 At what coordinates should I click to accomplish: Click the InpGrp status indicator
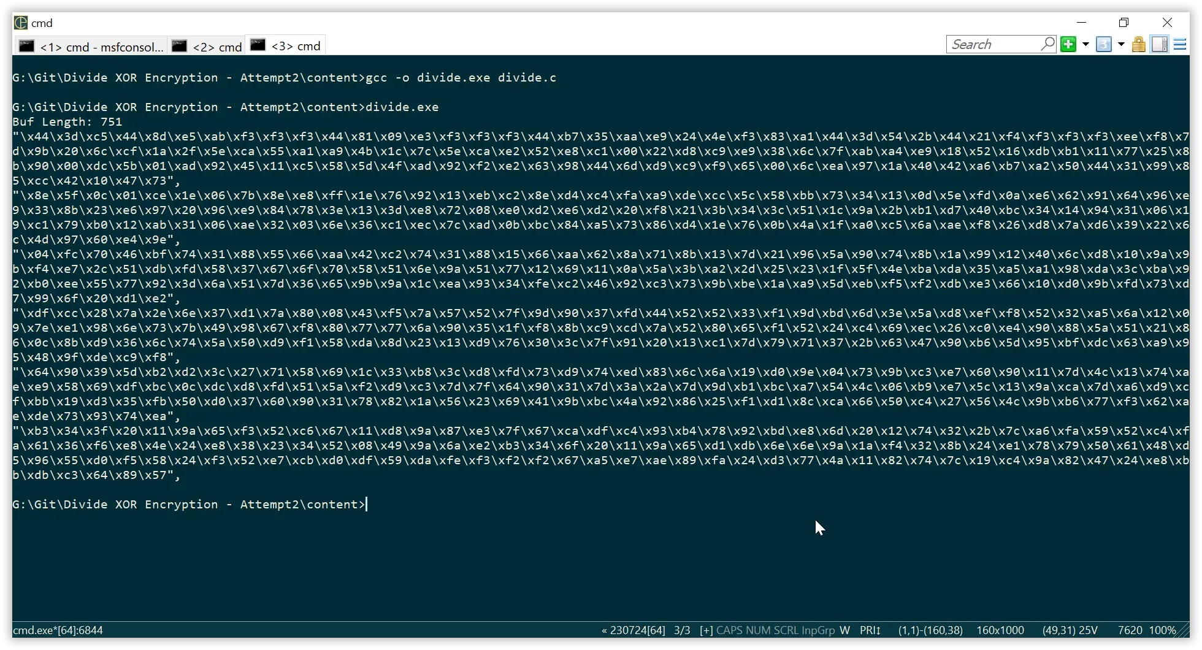point(818,630)
